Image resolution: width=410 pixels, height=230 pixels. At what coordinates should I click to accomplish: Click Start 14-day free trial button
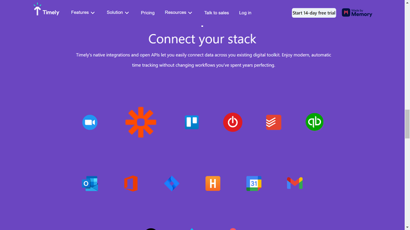(314, 13)
